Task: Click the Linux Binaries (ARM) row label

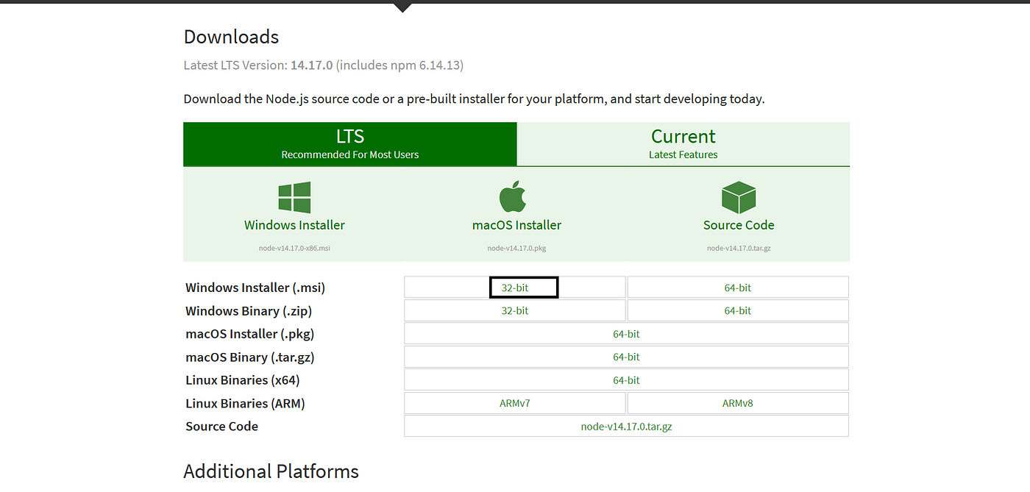Action: coord(245,404)
